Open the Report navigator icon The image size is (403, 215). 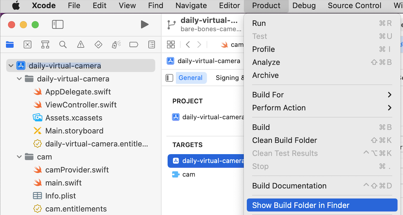(x=152, y=45)
